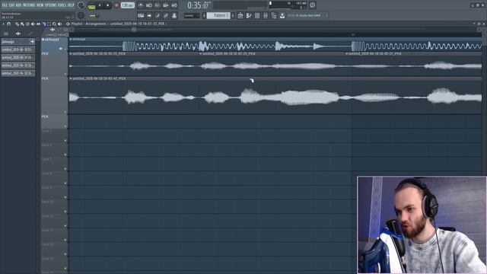Select the playlist Paint tool
Image resolution: width=487 pixels, height=274 pixels.
[x=22, y=24]
